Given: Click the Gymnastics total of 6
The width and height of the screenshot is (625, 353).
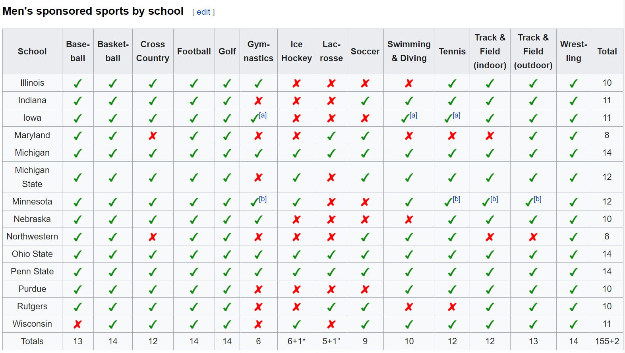Looking at the screenshot, I should pos(258,341).
